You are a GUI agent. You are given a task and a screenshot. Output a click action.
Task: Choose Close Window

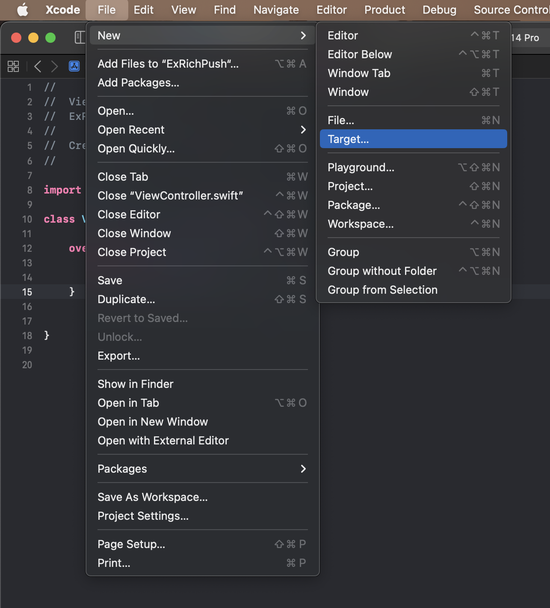coord(202,233)
